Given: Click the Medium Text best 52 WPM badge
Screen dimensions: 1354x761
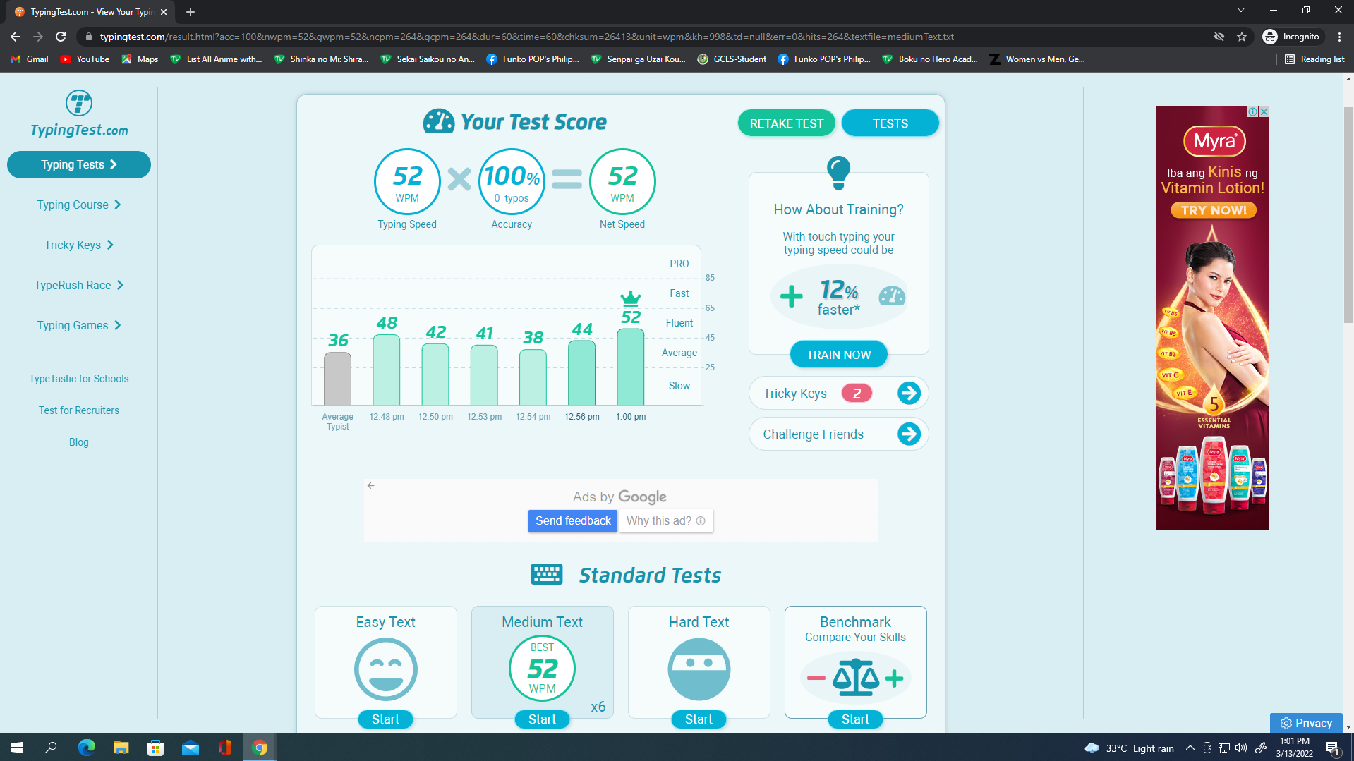Looking at the screenshot, I should coord(543,669).
